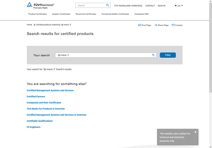
Task: Click the Home breadcrumb link
Action: coord(29,25)
